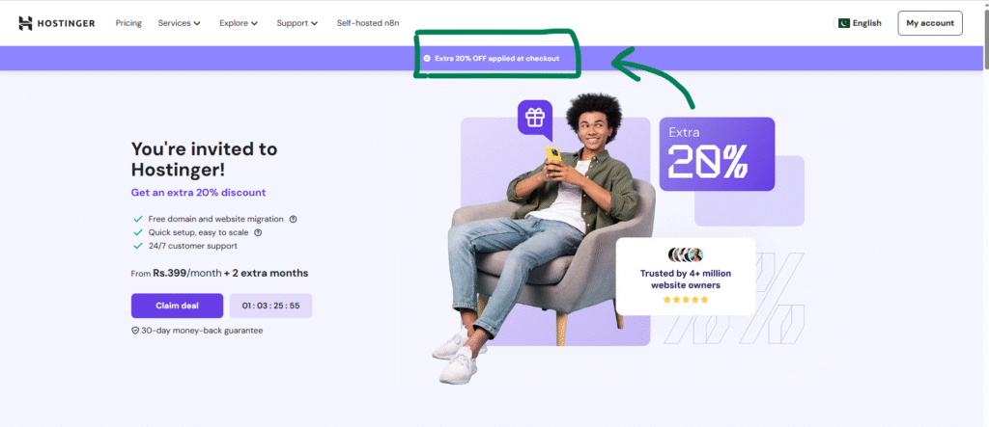The height and width of the screenshot is (427, 989).
Task: Open My account
Action: (x=930, y=23)
